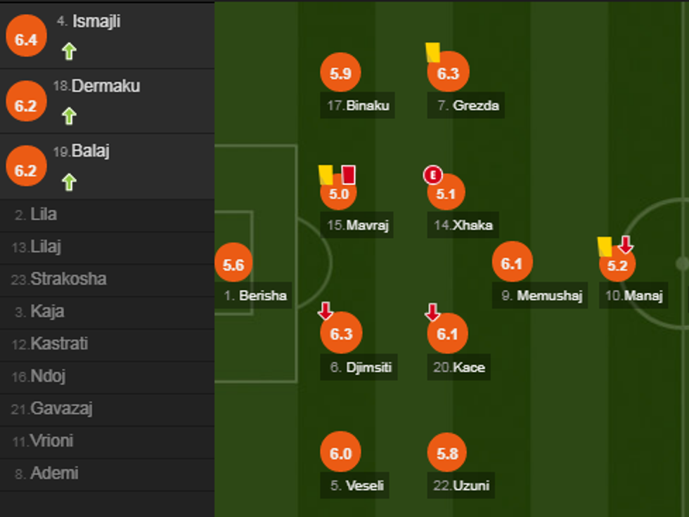Select unused substitute Vrioni

point(51,441)
